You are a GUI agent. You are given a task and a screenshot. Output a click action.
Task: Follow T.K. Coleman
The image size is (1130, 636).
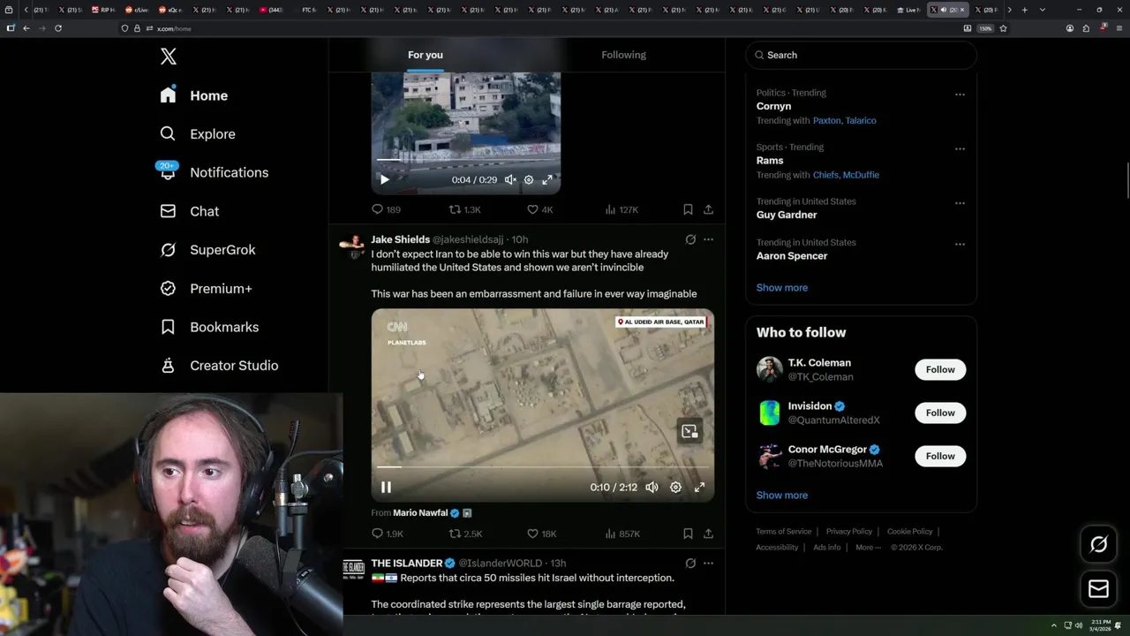coord(940,369)
